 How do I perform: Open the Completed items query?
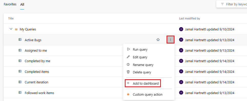[37, 72]
